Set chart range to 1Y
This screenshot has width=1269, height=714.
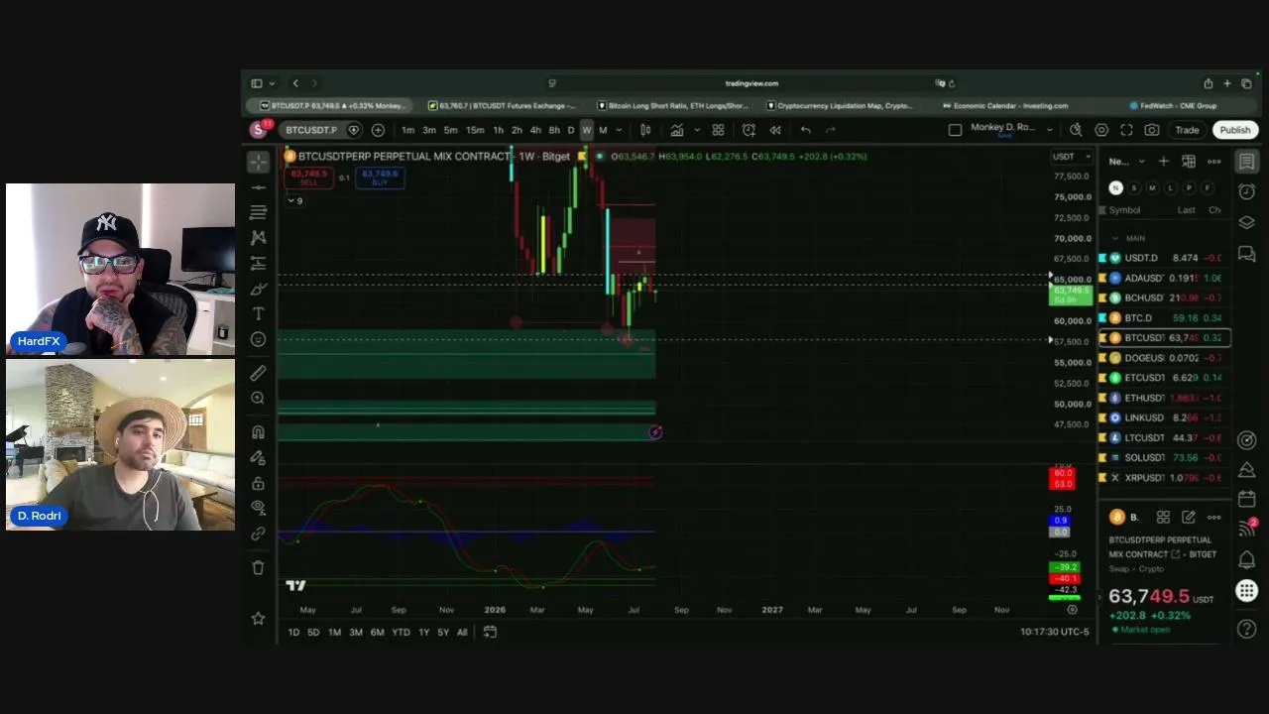coord(423,633)
